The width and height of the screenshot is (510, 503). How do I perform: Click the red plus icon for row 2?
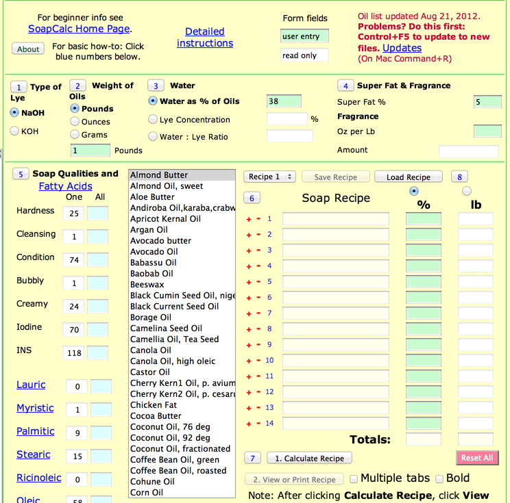coord(249,235)
